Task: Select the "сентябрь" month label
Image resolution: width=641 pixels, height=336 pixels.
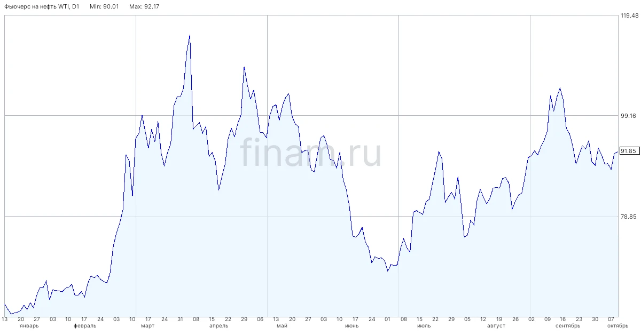Action: click(x=568, y=325)
